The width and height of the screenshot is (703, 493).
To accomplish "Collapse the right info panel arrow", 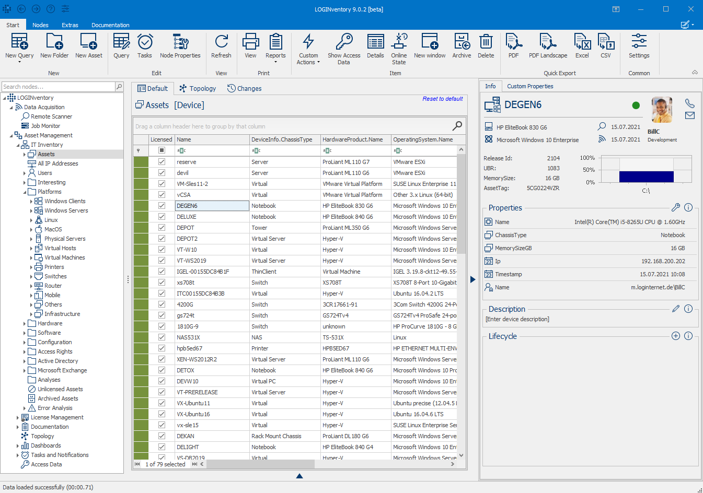I will point(473,279).
